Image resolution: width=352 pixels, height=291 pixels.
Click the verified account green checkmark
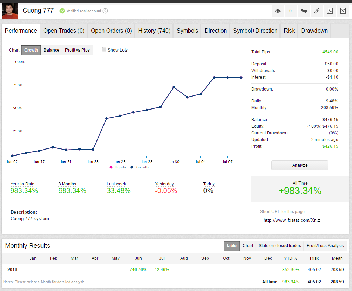pyautogui.click(x=62, y=11)
